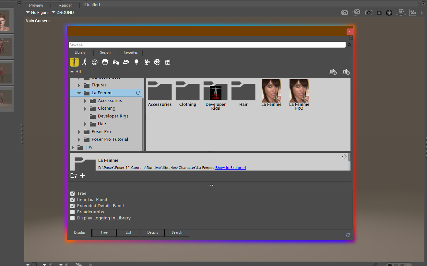Select the Hair category icon

point(105,62)
